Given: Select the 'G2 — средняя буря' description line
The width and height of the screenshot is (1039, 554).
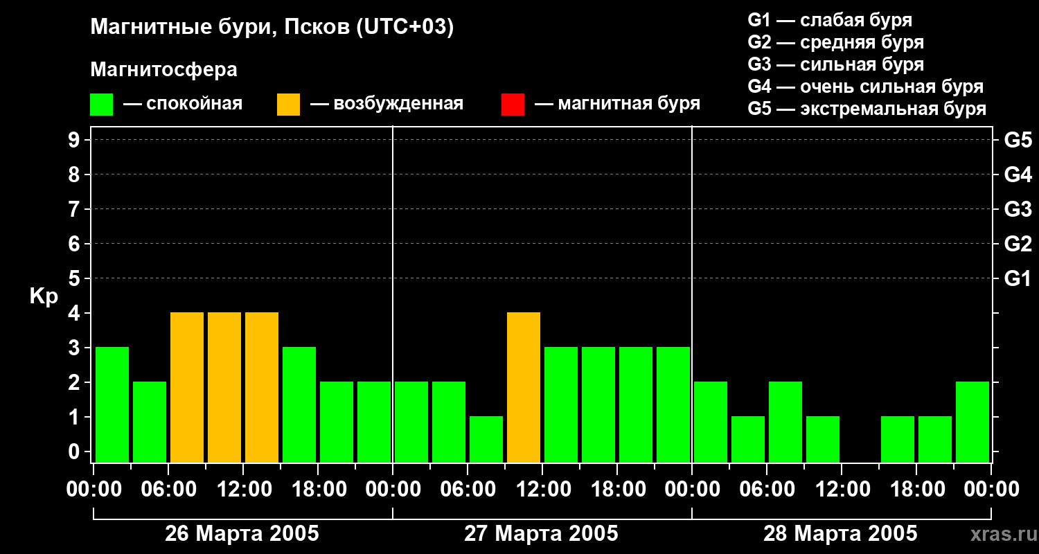Looking at the screenshot, I should coord(836,42).
